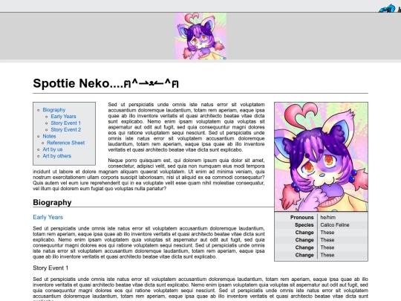Screen dimensions: 401x301
Task: Click the page title Spottie Neko
Action: [105, 83]
